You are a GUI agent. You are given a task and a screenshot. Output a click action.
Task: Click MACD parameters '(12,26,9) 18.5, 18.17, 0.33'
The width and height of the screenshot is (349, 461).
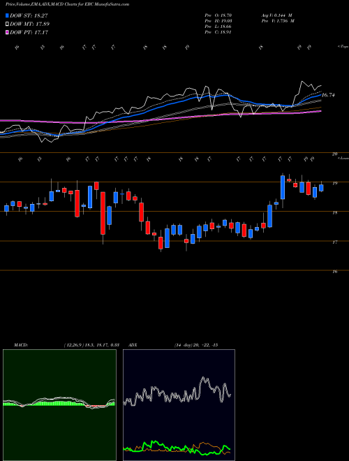91,344
